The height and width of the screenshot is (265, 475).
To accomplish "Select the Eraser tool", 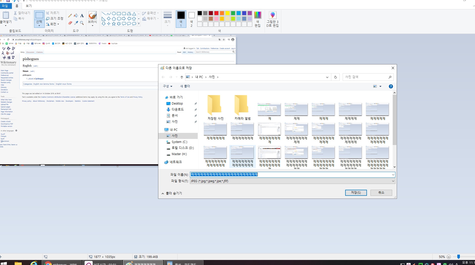I will coord(70,23).
